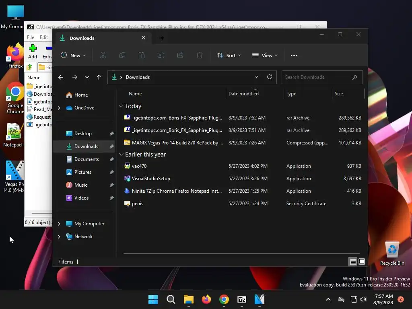Viewport: 412px width, 309px height.
Task: Click the Cut scissors icon in Explorer toolbar
Action: [x=103, y=55]
